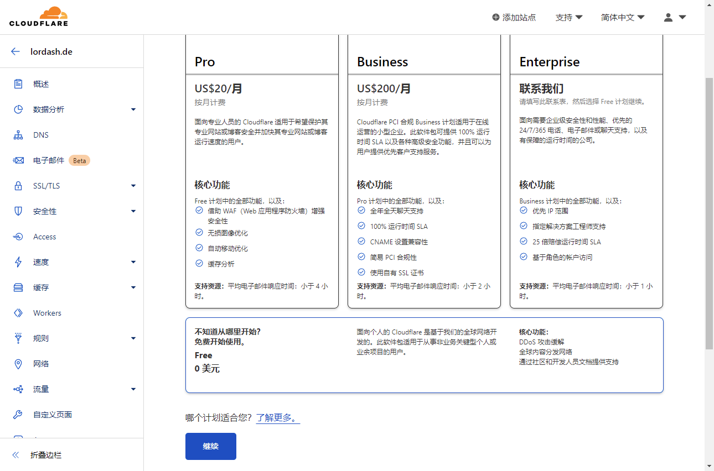Viewport: 714px width, 471px height.
Task: Click the 自动移动优化 feature text
Action: pyautogui.click(x=227, y=249)
